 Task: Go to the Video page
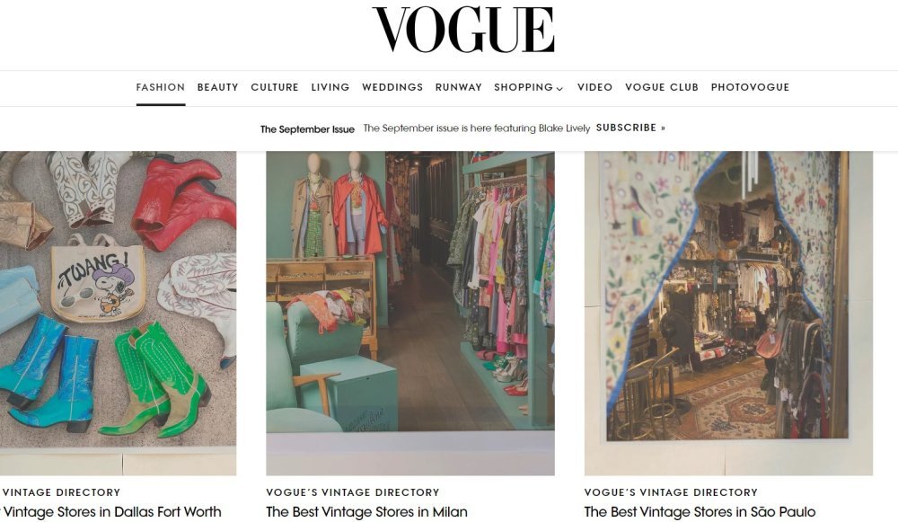click(595, 87)
